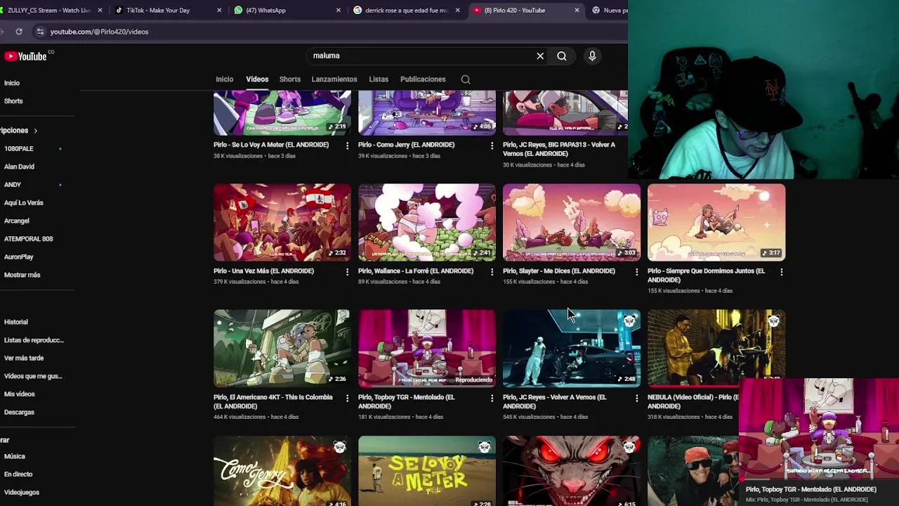Switch to the ZULLYY_CS Stream tab
899x506 pixels.
pyautogui.click(x=51, y=11)
